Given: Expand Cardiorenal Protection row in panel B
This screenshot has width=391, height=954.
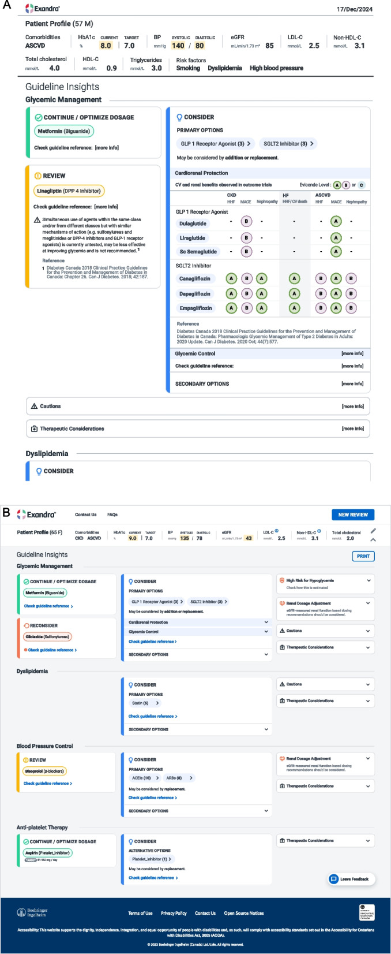Looking at the screenshot, I should coord(198,623).
